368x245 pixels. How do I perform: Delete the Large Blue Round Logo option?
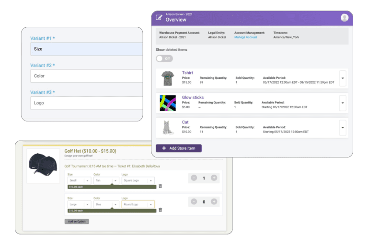click(161, 210)
